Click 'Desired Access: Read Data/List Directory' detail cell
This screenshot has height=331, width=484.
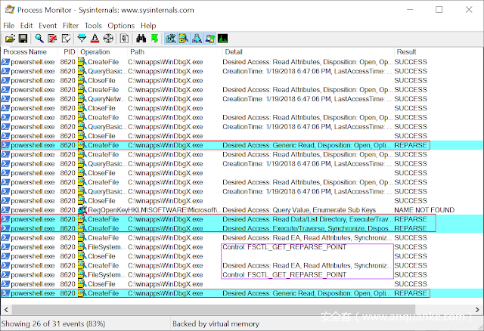click(308, 219)
